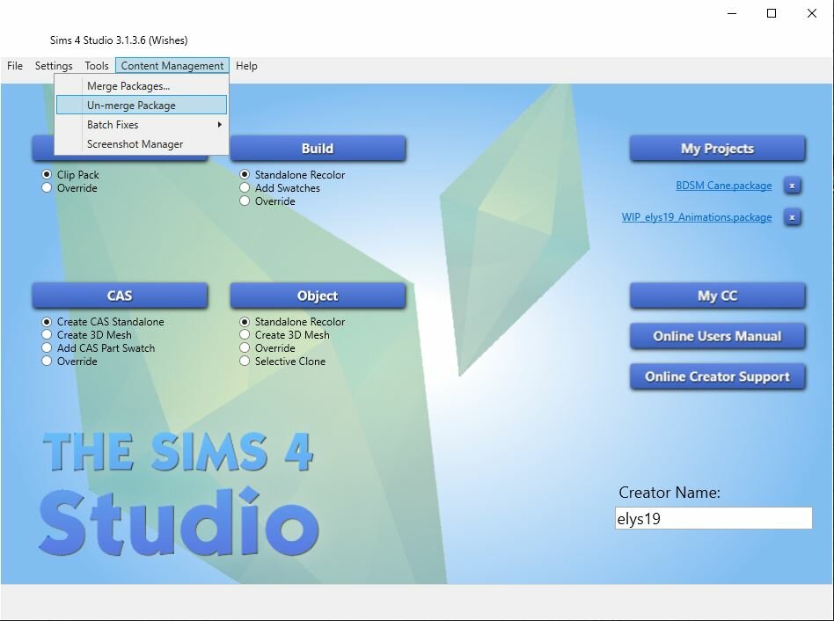Click the Object button
Viewport: 834px width, 621px height.
[x=318, y=296]
